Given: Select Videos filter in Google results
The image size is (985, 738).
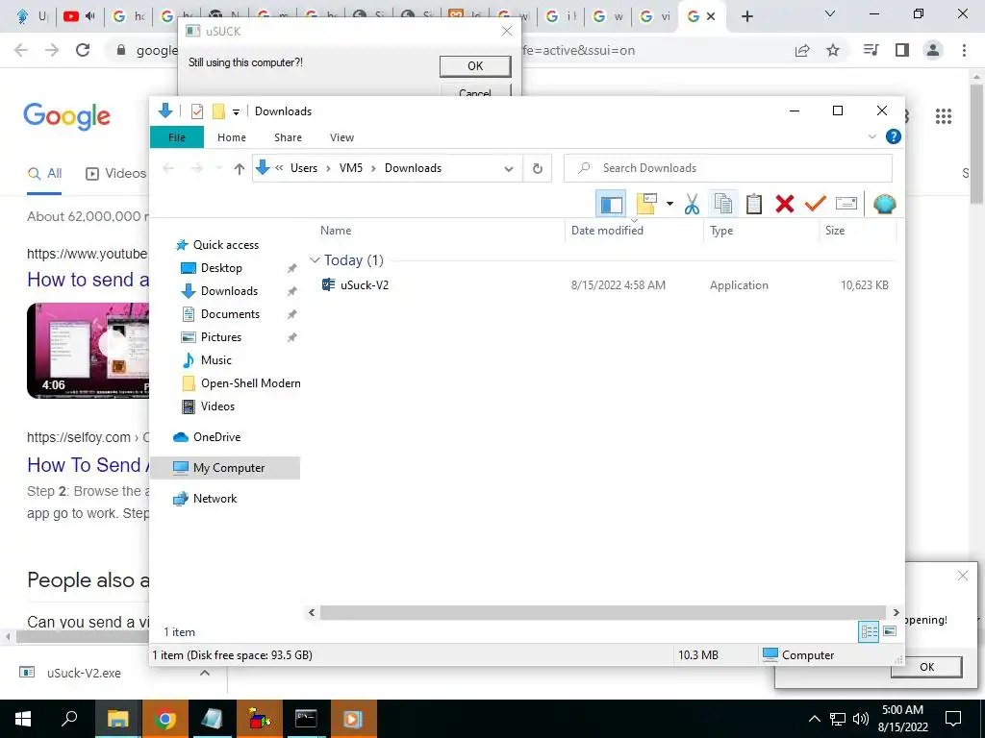Looking at the screenshot, I should (x=115, y=174).
